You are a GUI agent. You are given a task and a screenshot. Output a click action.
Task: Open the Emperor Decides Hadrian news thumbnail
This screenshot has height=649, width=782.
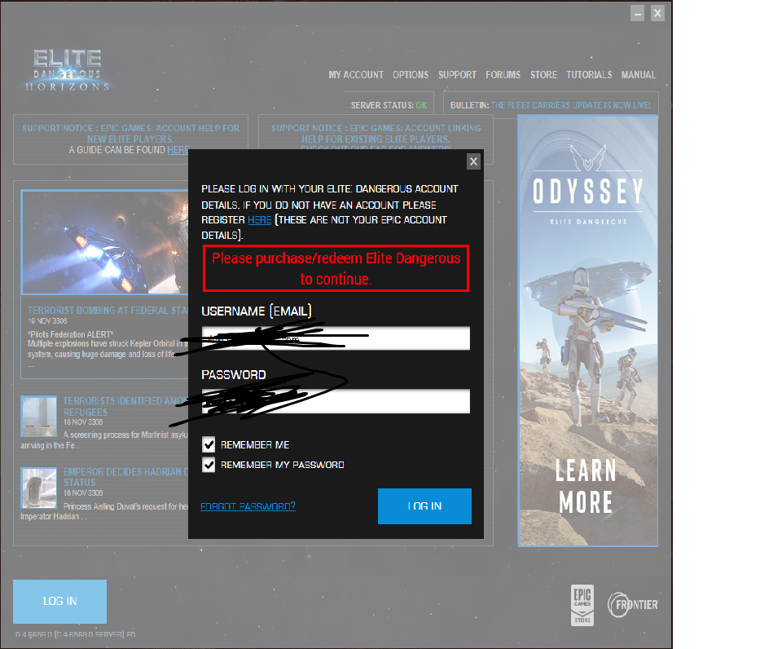38,488
